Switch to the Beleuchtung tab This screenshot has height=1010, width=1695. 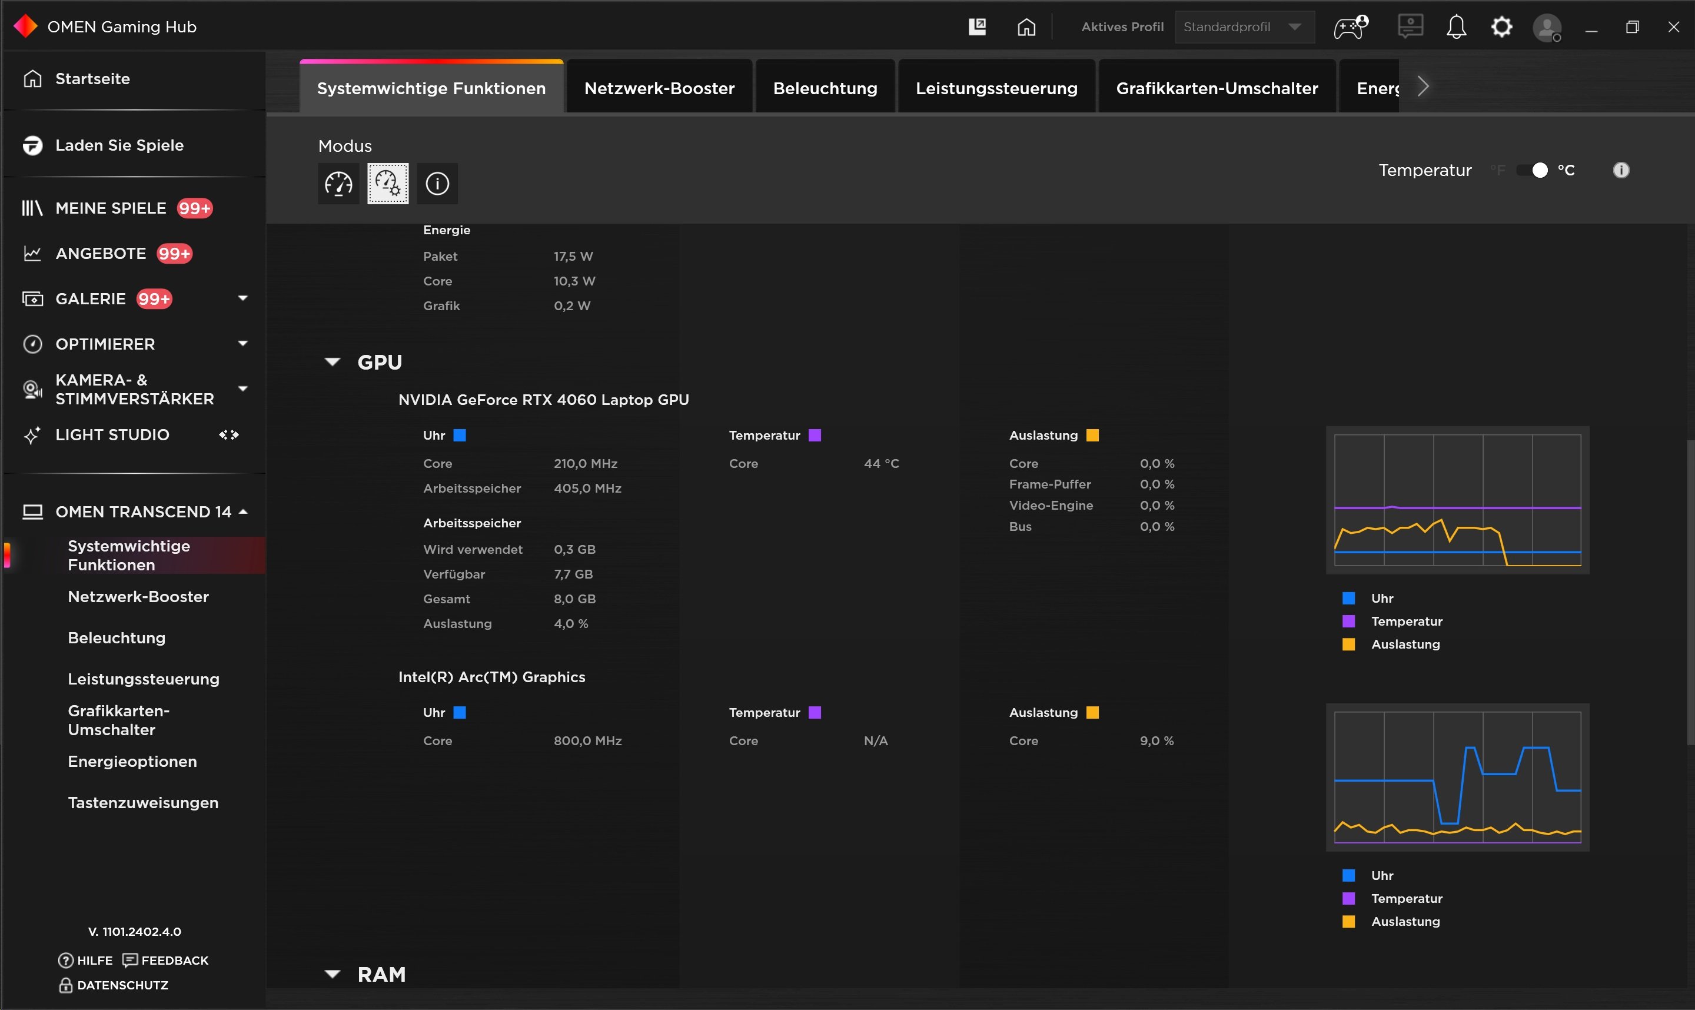(x=825, y=87)
